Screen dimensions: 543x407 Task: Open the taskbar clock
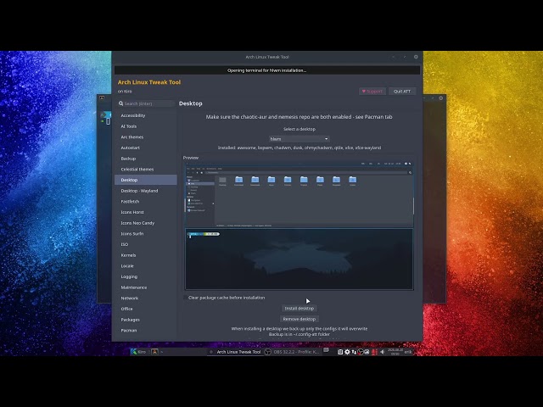(x=395, y=352)
